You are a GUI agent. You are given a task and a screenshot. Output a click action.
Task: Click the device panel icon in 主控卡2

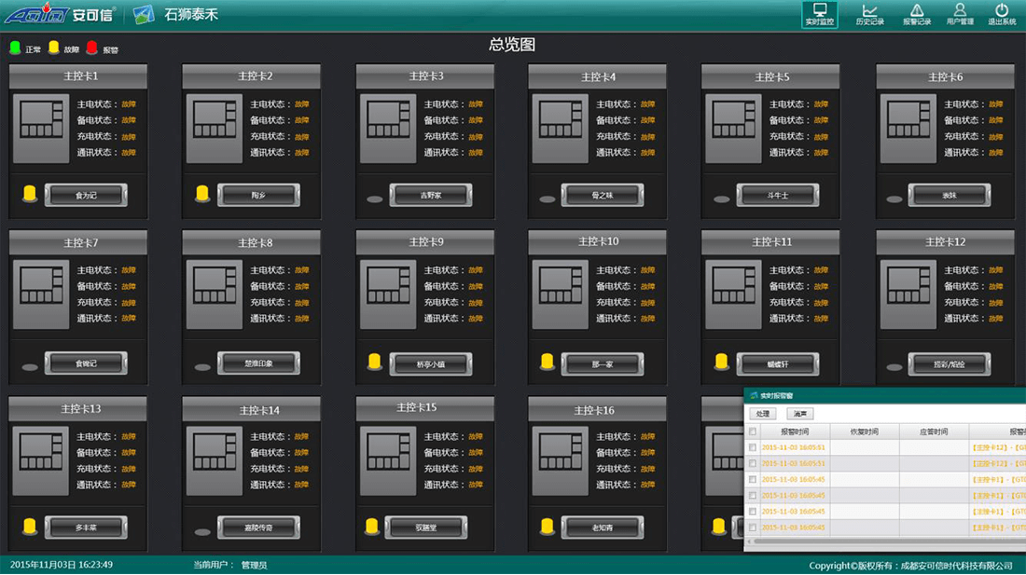[214, 128]
